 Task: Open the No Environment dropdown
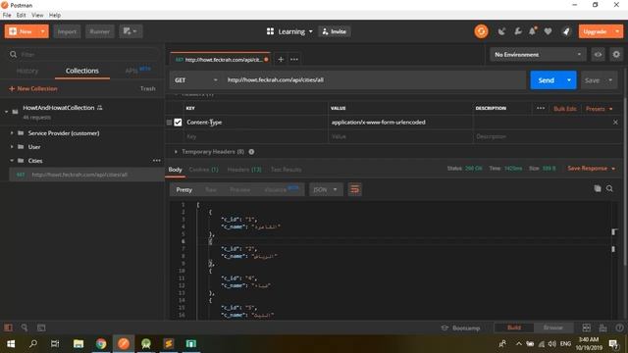[x=538, y=55]
